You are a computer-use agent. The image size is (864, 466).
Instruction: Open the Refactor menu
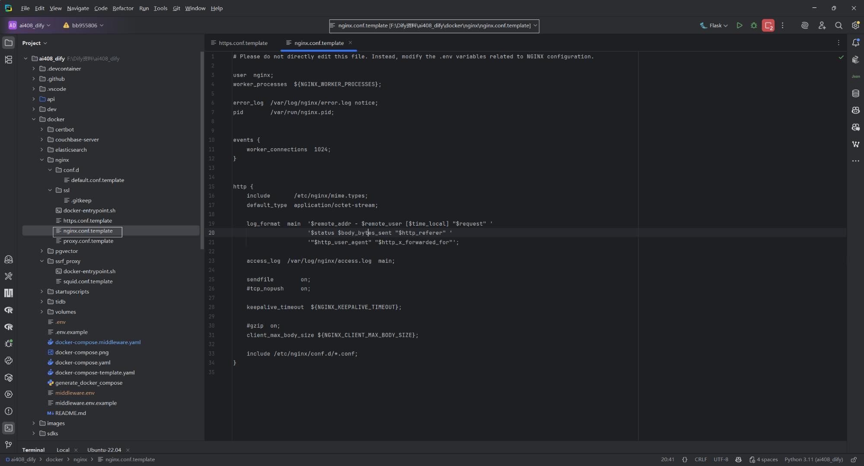tap(123, 8)
